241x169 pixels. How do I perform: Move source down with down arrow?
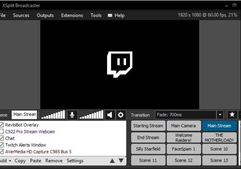121,161
